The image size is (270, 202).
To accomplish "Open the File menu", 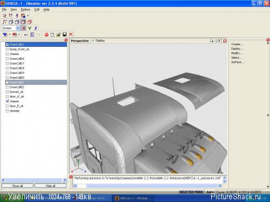I will click(4, 10).
